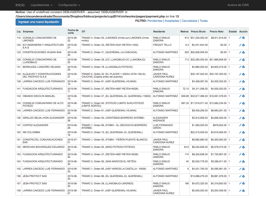Show Todas liquidaciones
The image size is (266, 199).
204,21
